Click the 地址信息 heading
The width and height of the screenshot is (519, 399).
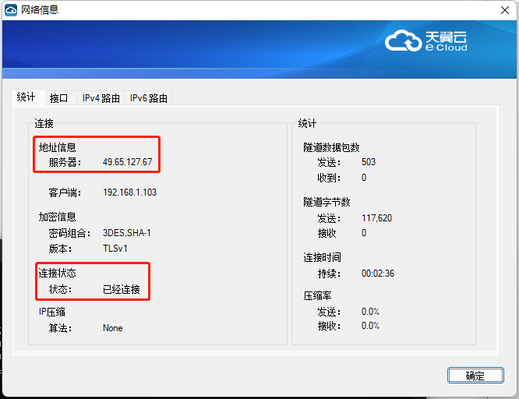pos(57,147)
